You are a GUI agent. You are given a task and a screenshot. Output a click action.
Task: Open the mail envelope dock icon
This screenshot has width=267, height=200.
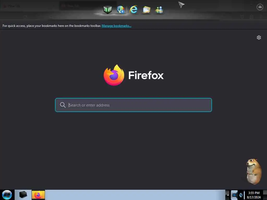pos(147,10)
